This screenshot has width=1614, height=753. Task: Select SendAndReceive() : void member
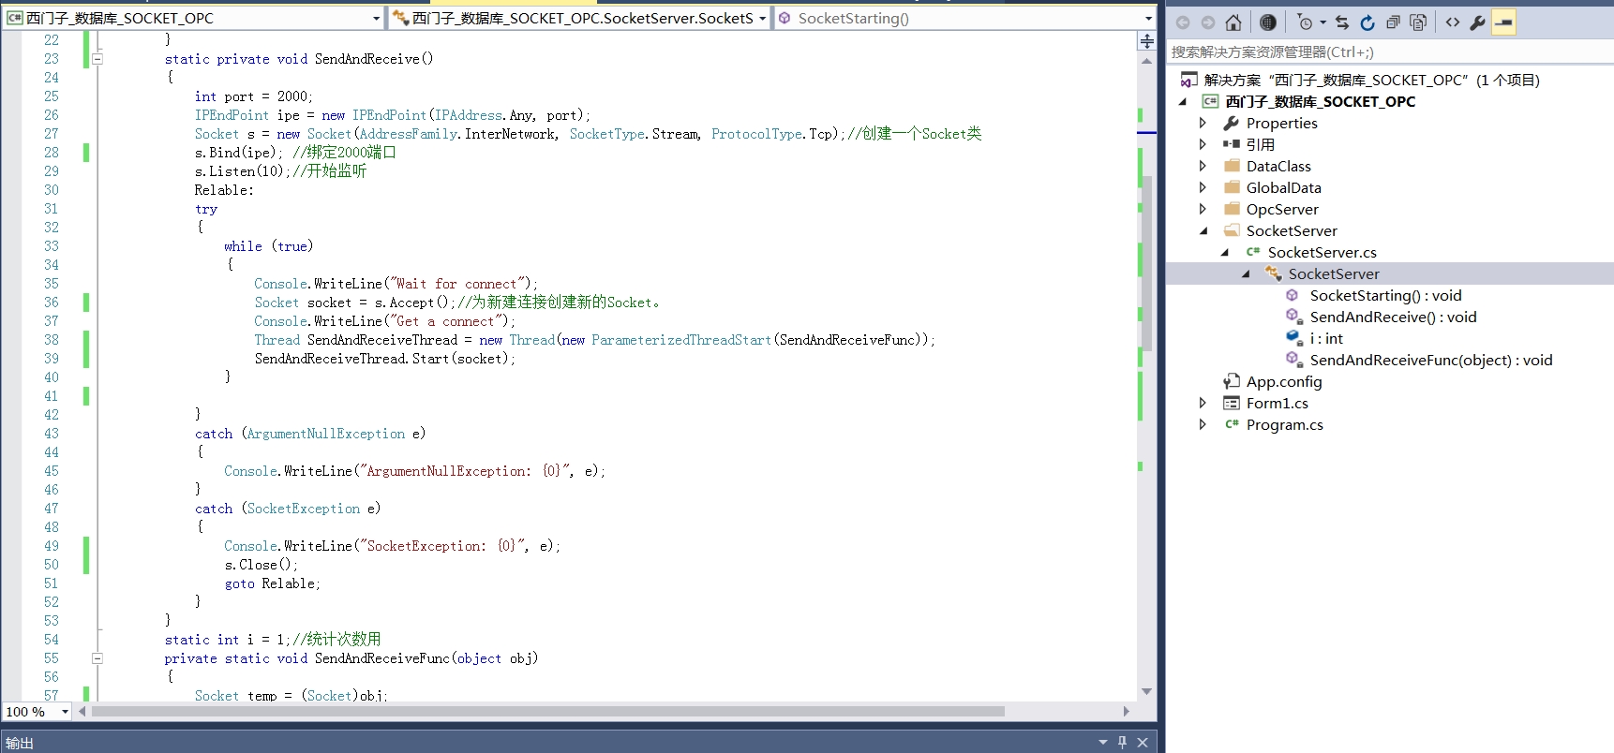pos(1393,317)
